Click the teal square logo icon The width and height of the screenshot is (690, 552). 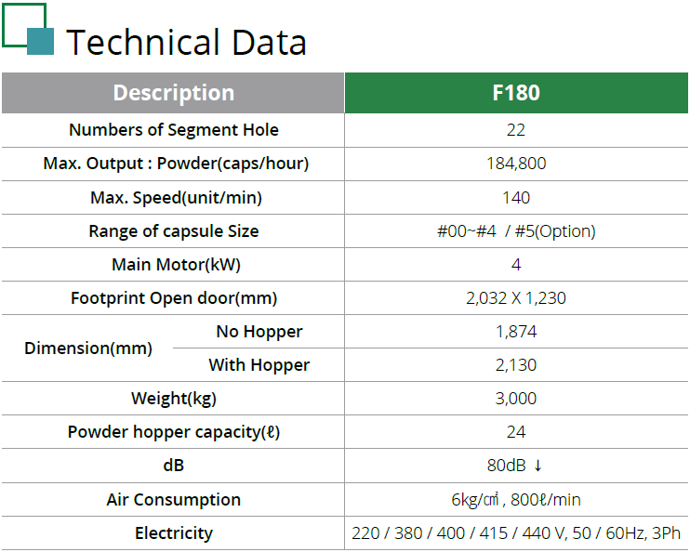pyautogui.click(x=39, y=41)
